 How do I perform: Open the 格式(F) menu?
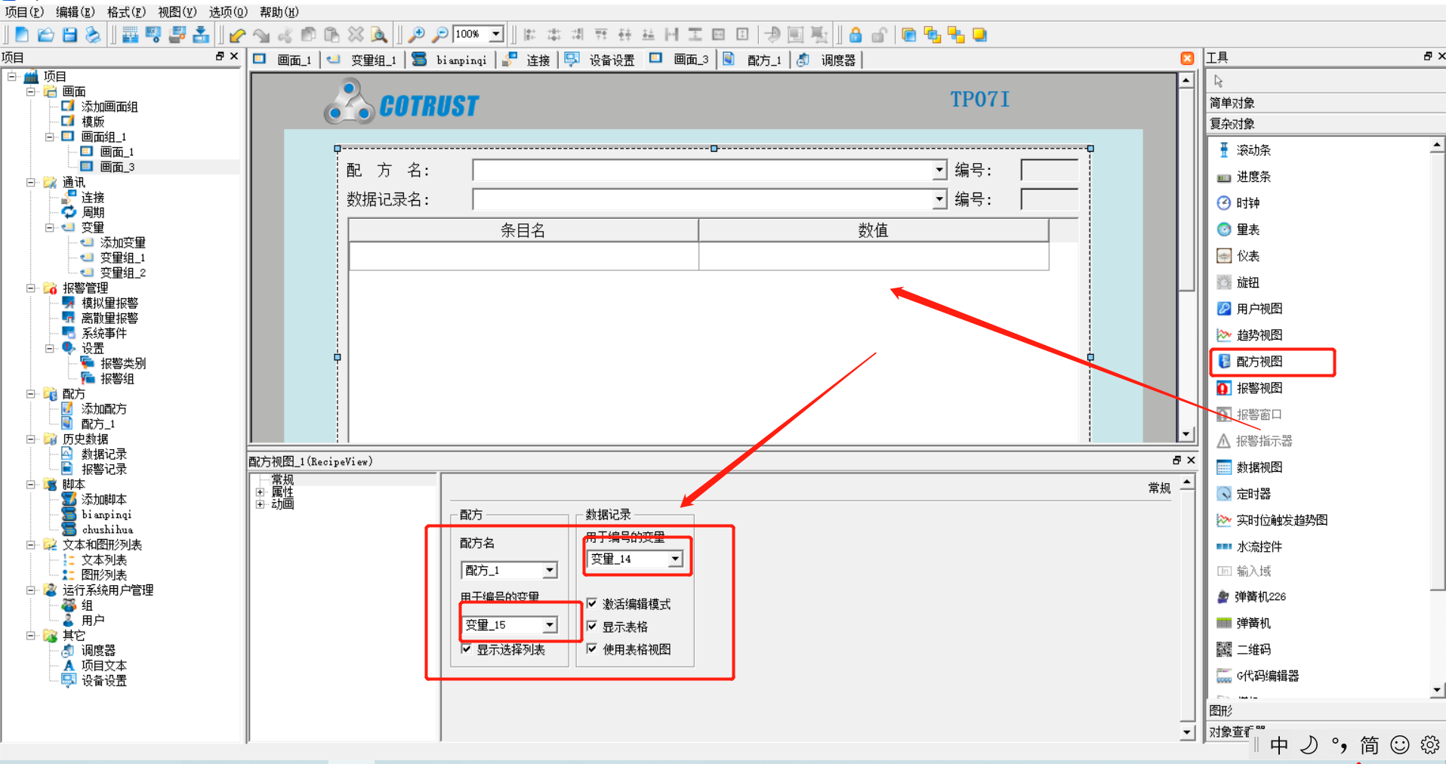126,12
